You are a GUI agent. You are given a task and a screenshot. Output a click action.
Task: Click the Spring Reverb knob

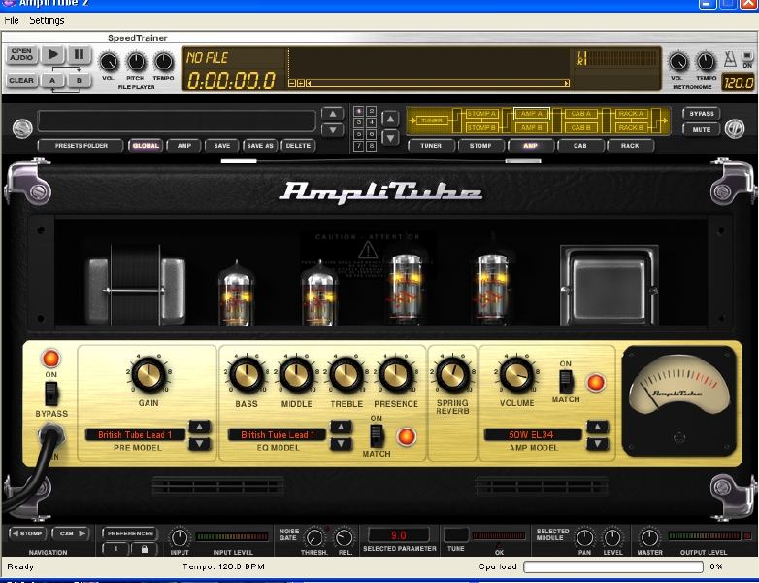tap(451, 373)
